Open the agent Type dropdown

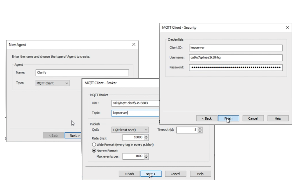click(53, 83)
